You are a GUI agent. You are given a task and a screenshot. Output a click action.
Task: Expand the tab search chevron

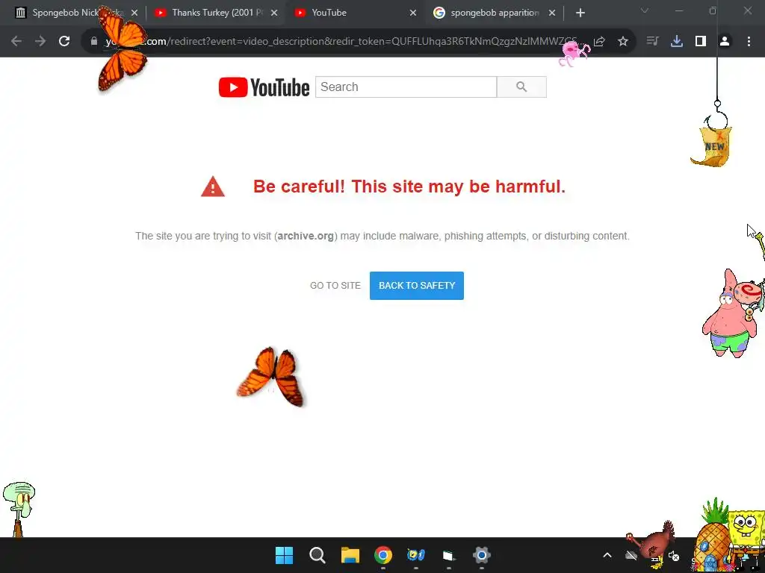pos(645,10)
